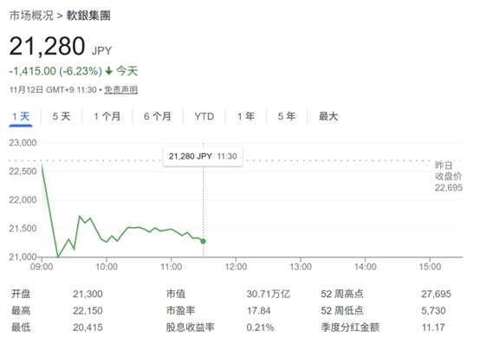
Task: Click the 12:00 x-axis label
Action: (236, 267)
